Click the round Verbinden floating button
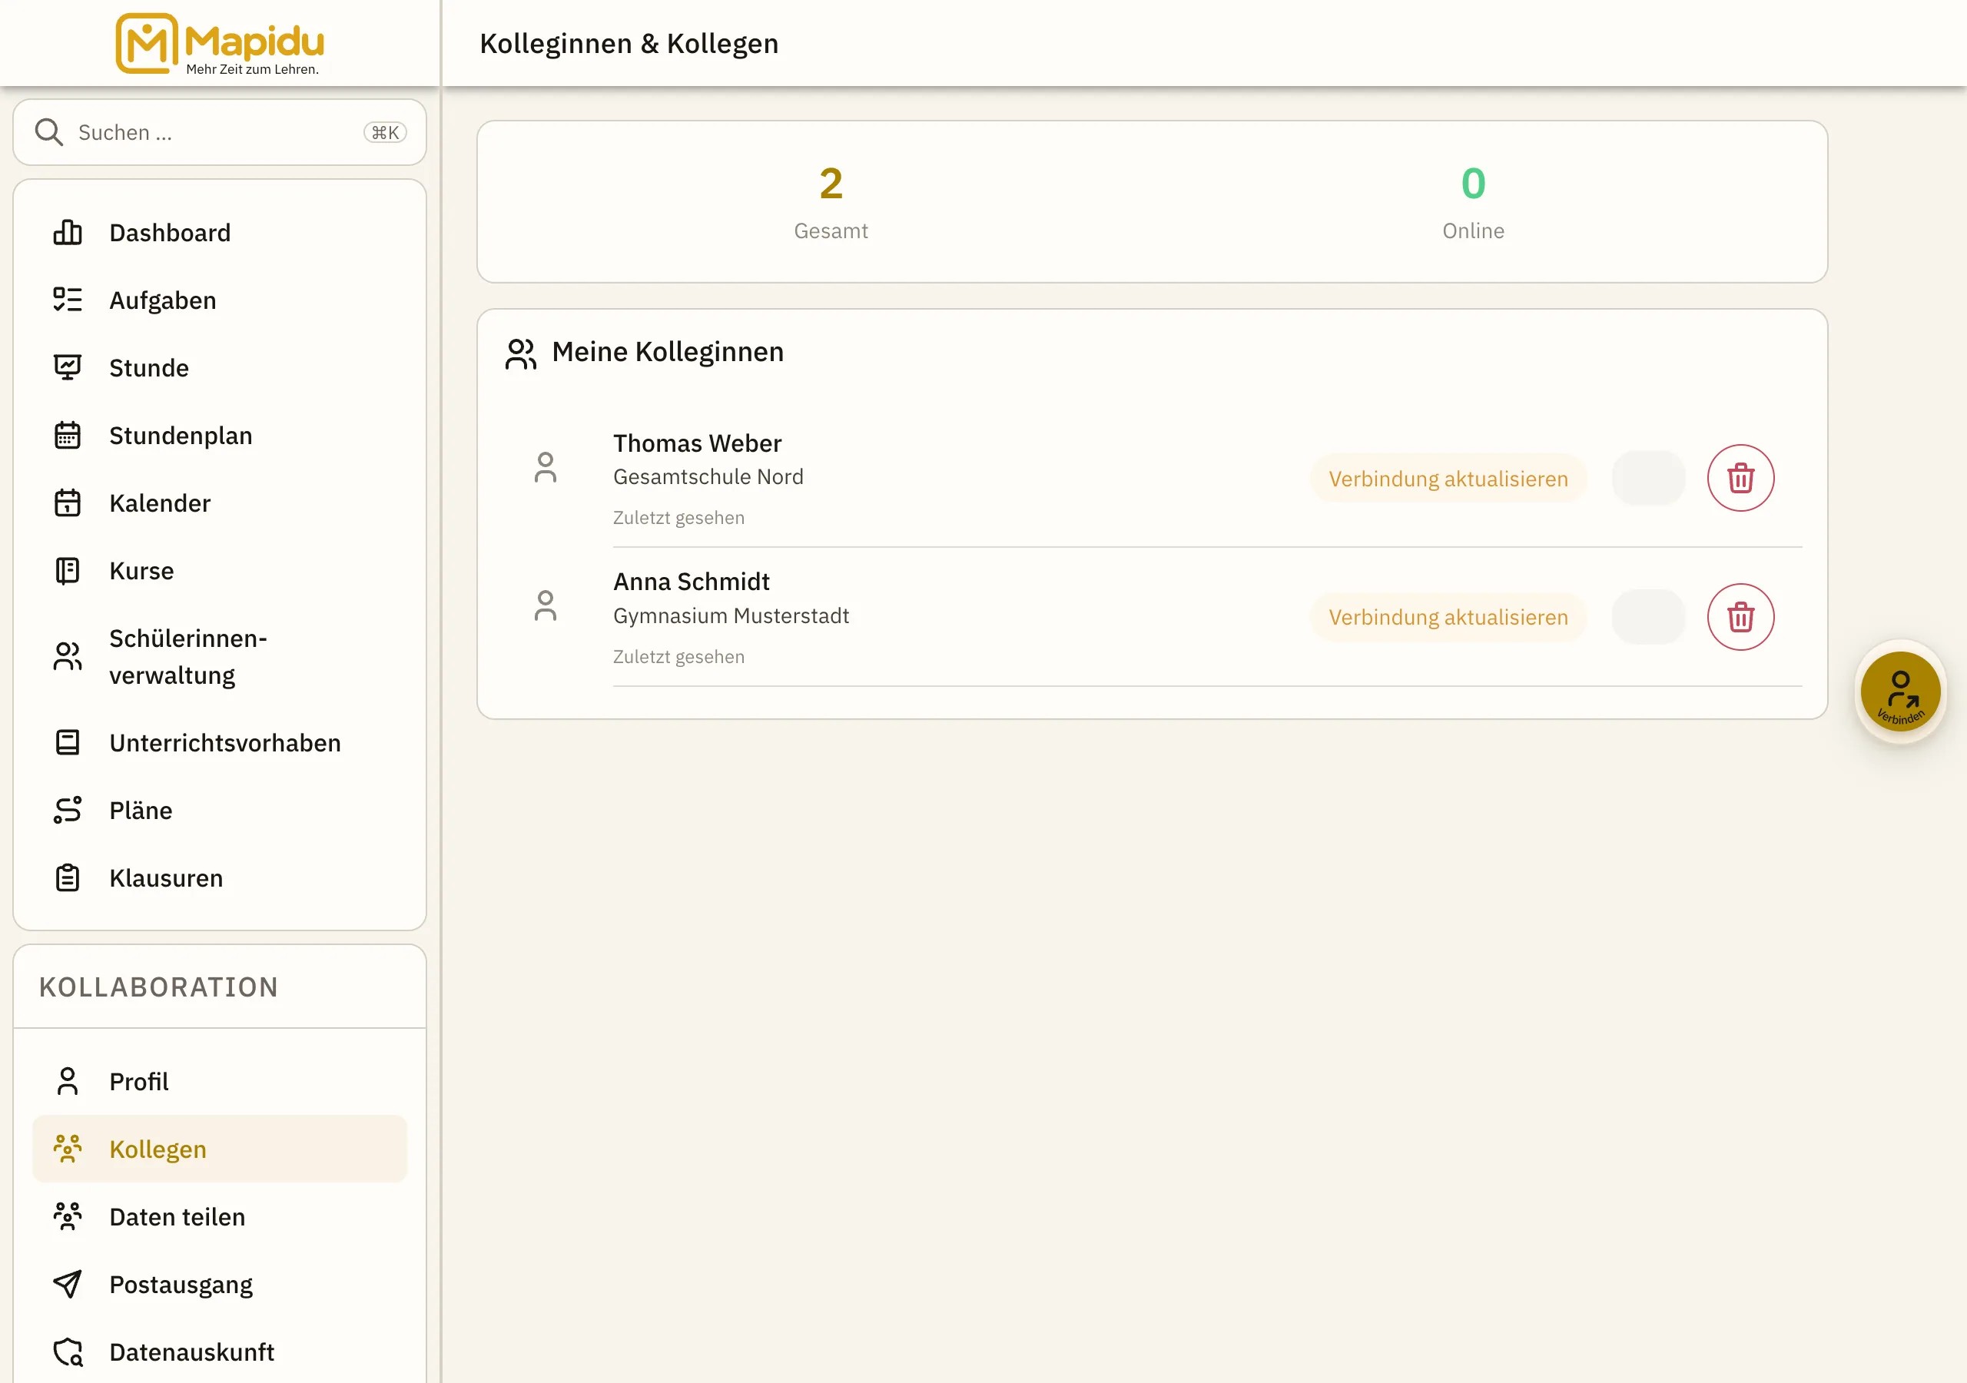 [x=1900, y=691]
